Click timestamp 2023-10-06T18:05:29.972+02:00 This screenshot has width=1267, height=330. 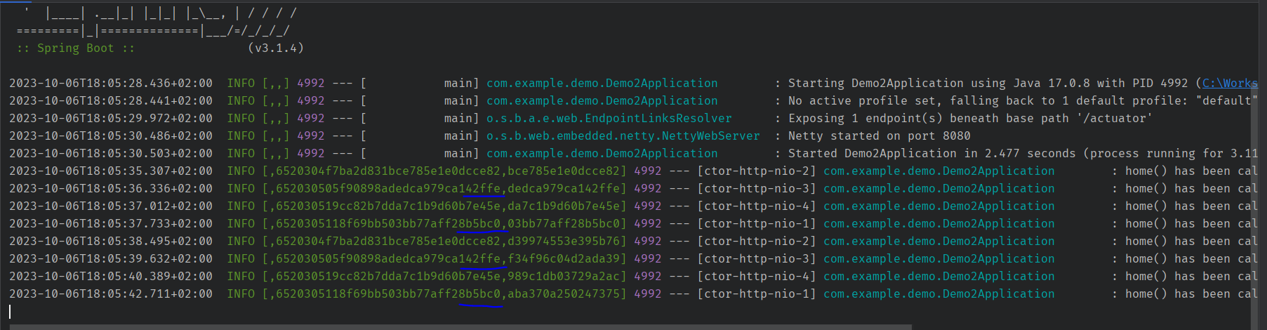(x=111, y=118)
